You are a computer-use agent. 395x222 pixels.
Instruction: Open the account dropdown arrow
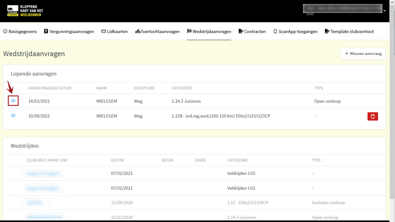coord(384,11)
